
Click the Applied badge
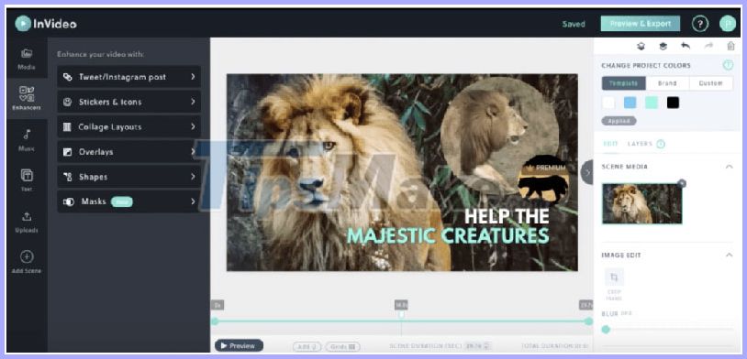619,121
